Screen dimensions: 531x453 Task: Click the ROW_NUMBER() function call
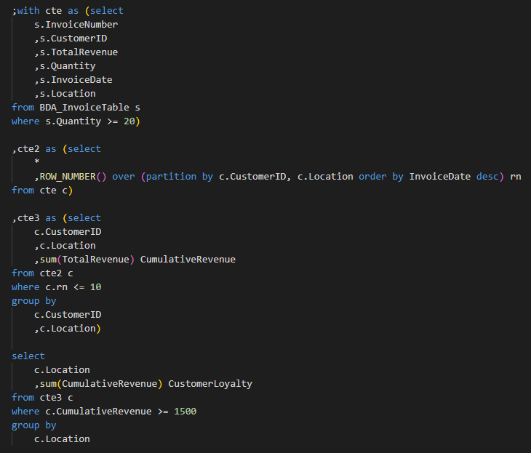click(x=73, y=177)
